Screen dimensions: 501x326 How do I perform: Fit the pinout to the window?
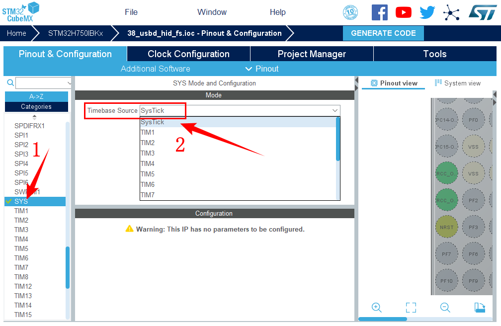point(411,308)
